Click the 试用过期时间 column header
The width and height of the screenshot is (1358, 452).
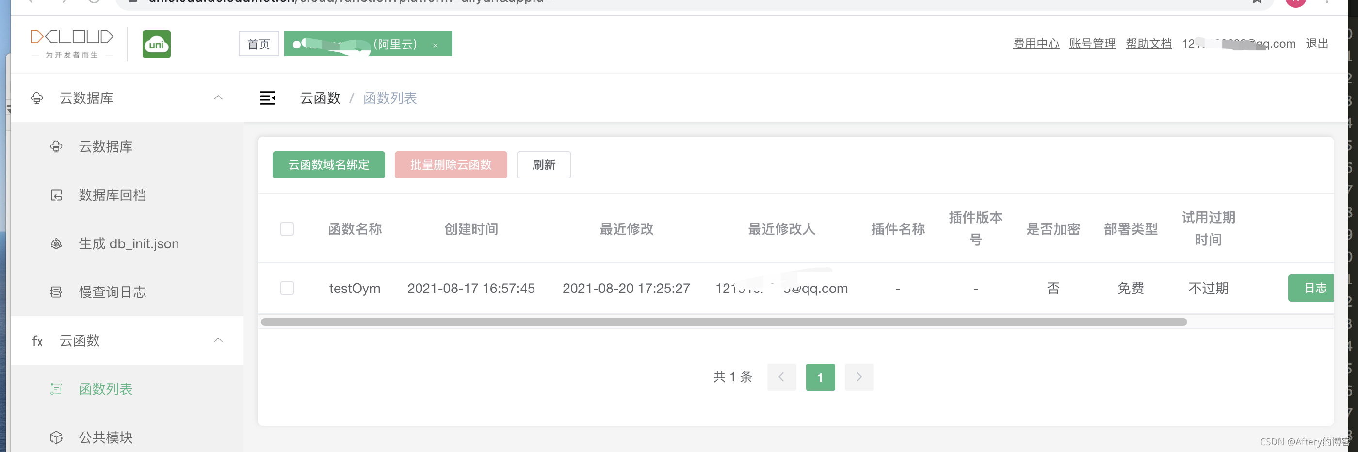point(1208,228)
